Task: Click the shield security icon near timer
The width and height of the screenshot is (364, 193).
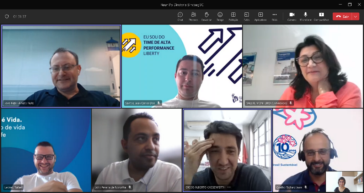Action: 7,17
